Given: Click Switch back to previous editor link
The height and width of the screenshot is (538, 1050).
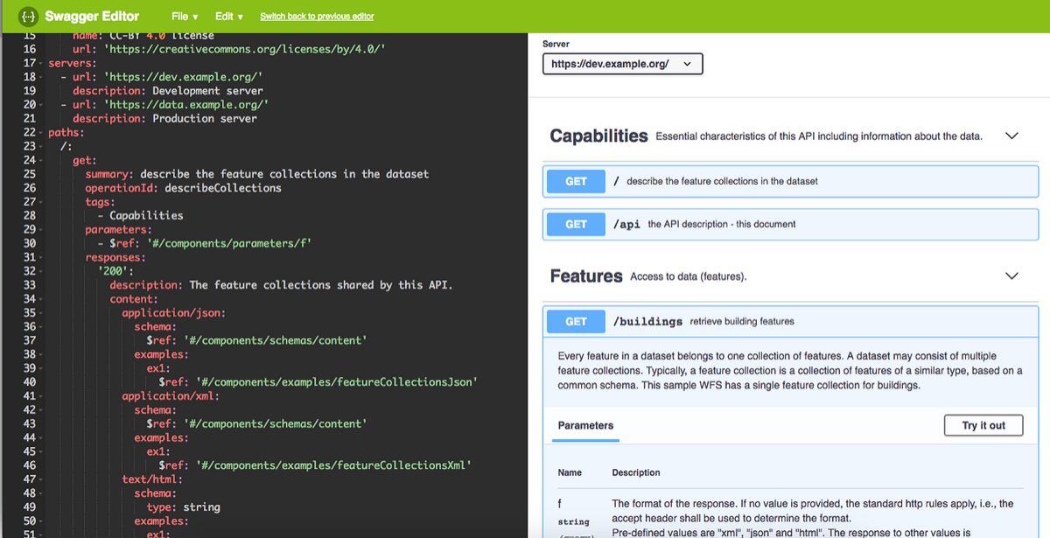Looking at the screenshot, I should [x=317, y=17].
